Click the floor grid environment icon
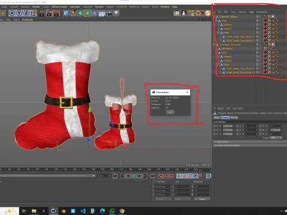The height and width of the screenshot is (215, 287). point(102,14)
